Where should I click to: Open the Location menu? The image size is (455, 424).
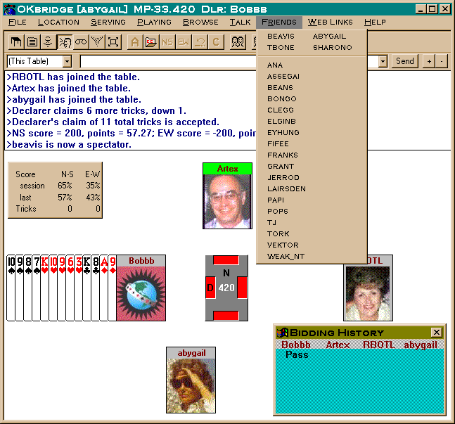click(x=58, y=22)
